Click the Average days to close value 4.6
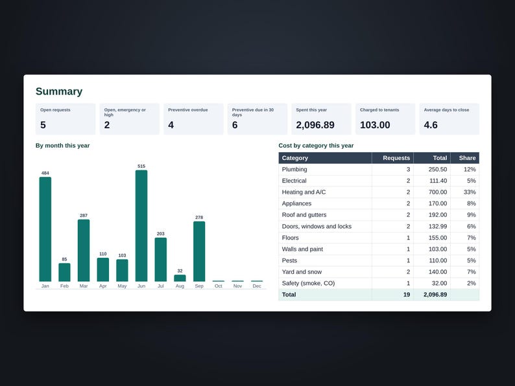The height and width of the screenshot is (386, 515). pyautogui.click(x=430, y=125)
